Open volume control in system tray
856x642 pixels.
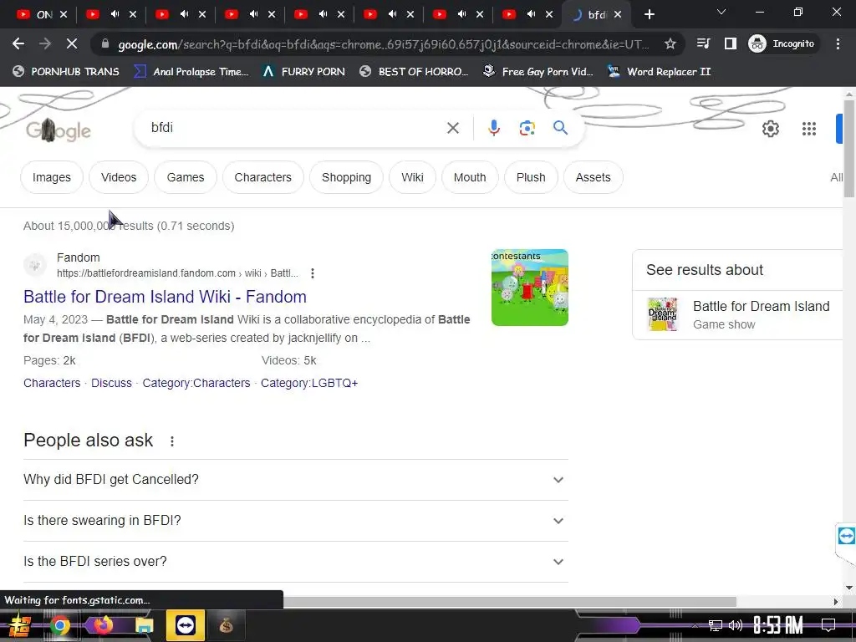click(736, 625)
